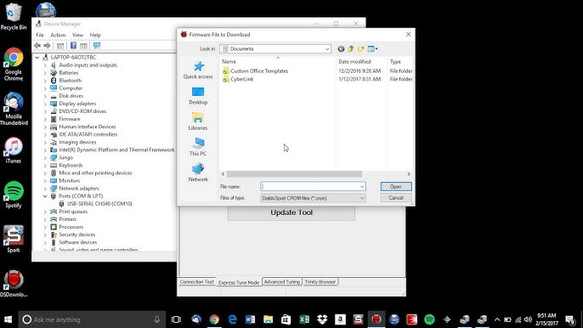583x328 pixels.
Task: Open View menu in Device Manager
Action: (77, 35)
